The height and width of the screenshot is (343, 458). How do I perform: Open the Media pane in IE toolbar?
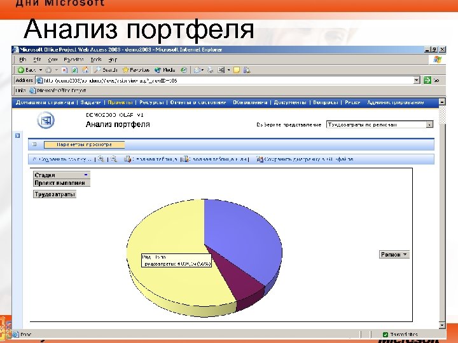click(x=165, y=70)
